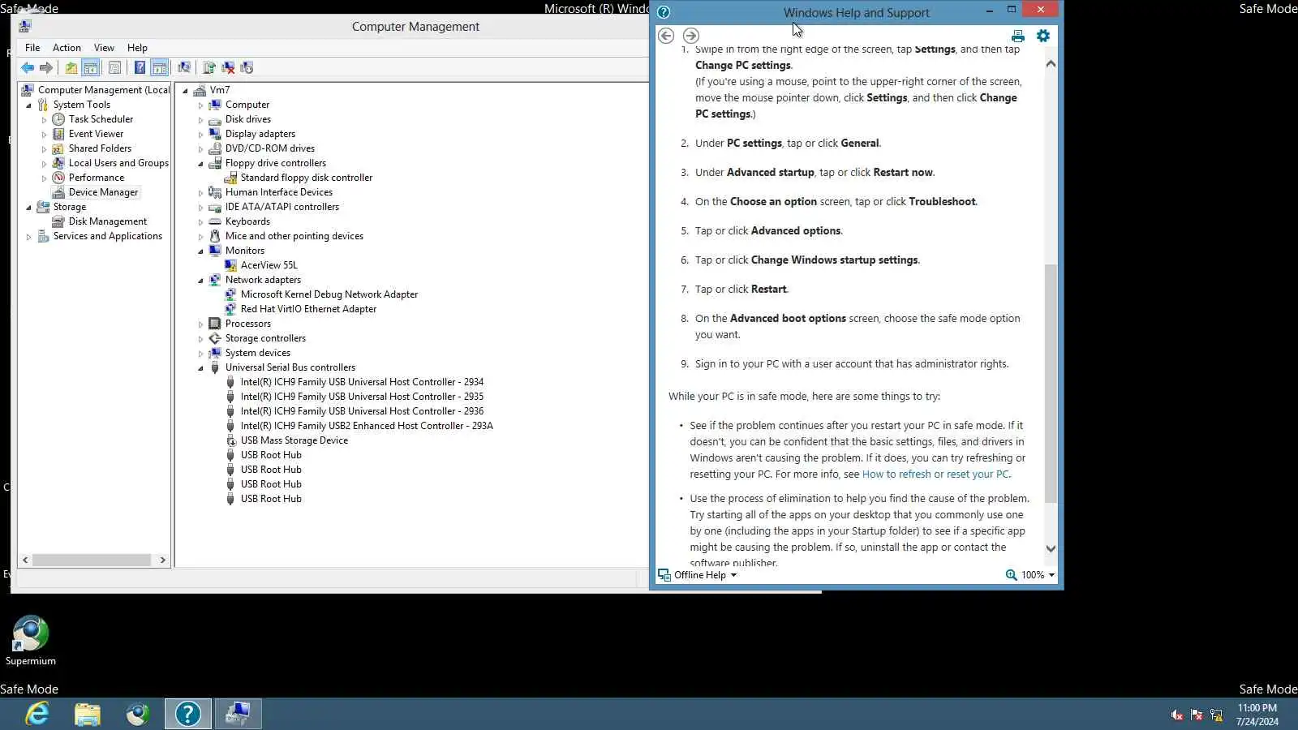
Task: Select Standard floppy disk controller
Action: click(306, 178)
